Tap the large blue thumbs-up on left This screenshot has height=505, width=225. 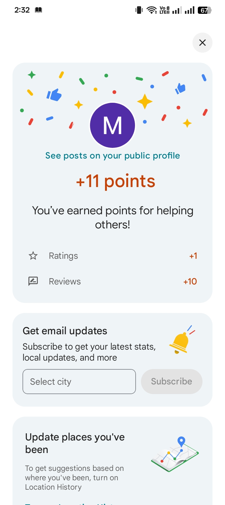[54, 95]
